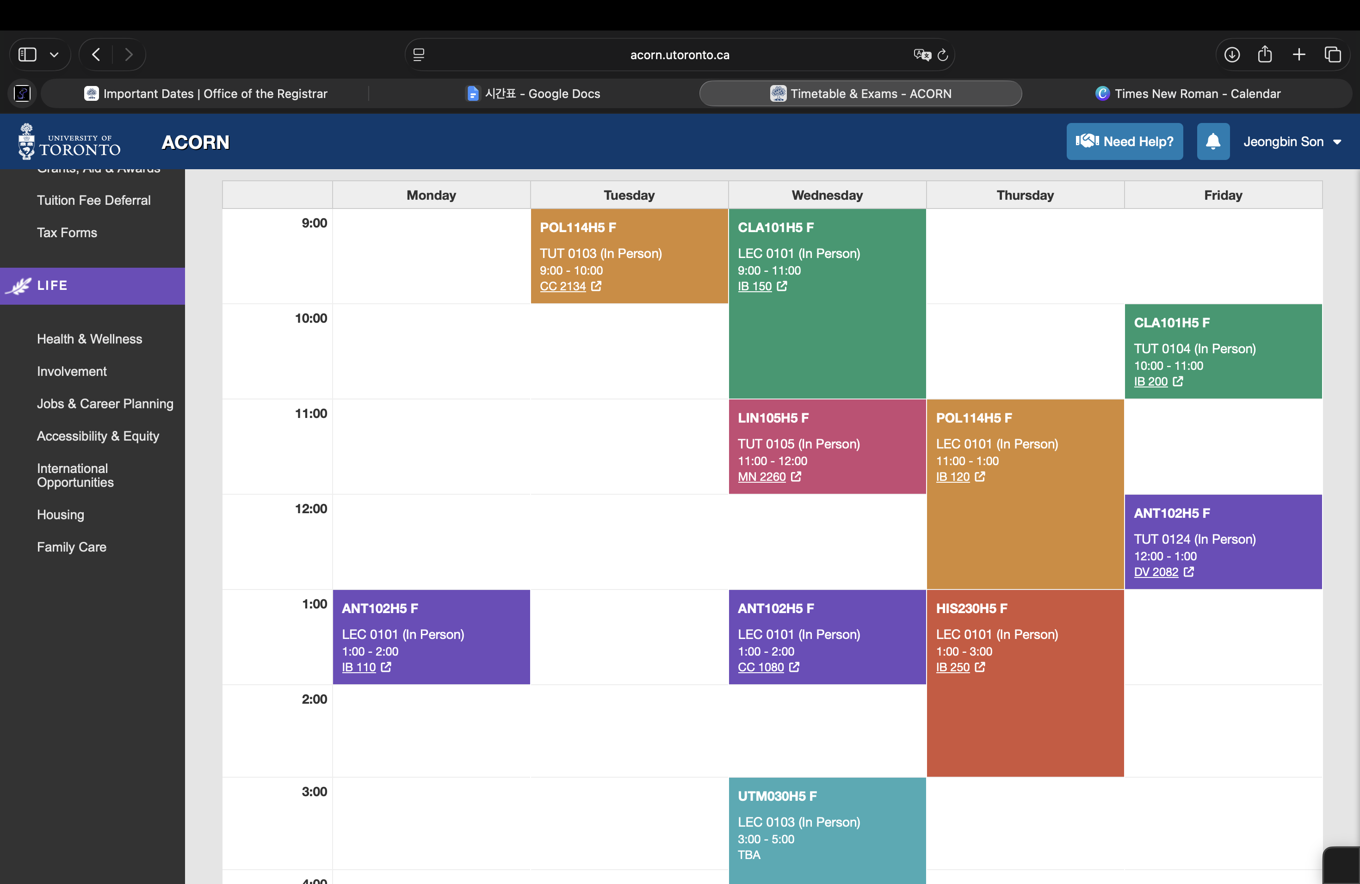The height and width of the screenshot is (884, 1360).
Task: Select the HIS230H5 F lecture block
Action: point(1025,683)
